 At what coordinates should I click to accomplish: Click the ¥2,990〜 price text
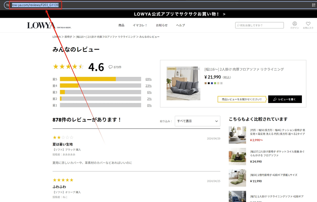pos(256,140)
